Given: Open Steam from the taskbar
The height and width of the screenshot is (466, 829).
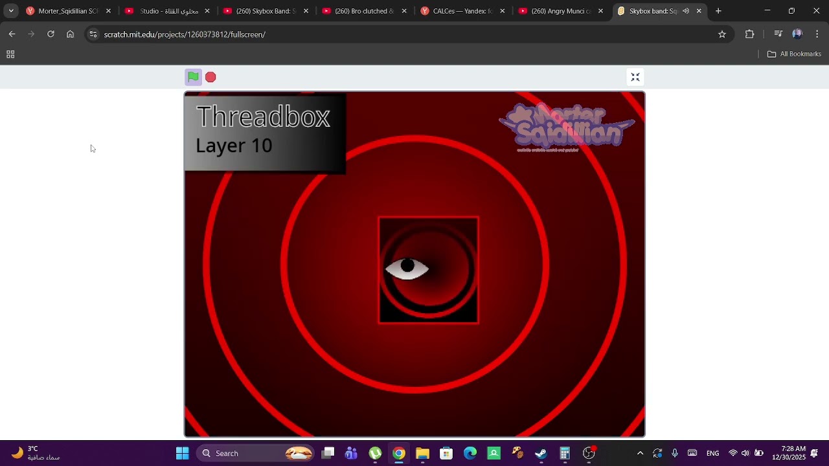Looking at the screenshot, I should click(x=541, y=453).
